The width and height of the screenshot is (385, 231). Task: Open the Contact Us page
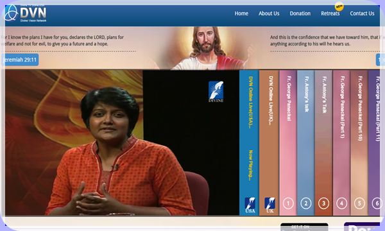[x=362, y=13]
